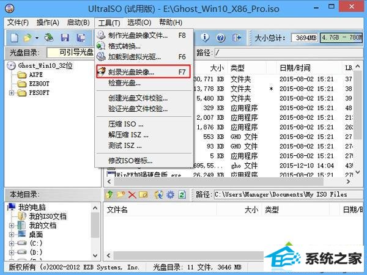Open the 帮助(H) menu
Viewport: 367px width, 275px height.
[171, 23]
